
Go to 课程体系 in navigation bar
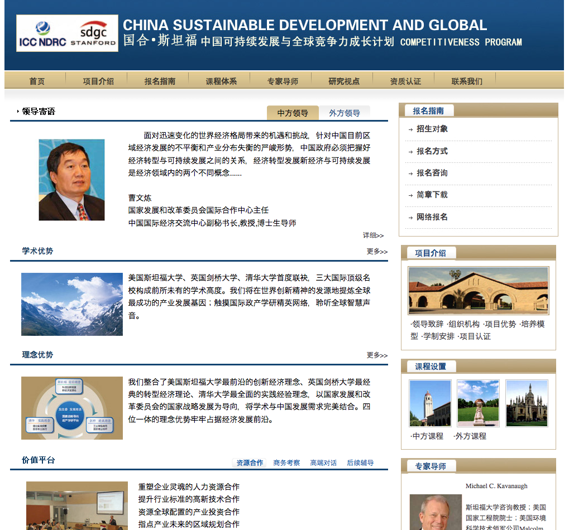(221, 81)
